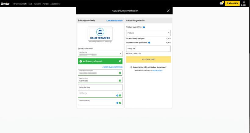Image resolution: width=250 pixels, height=133 pixels.
Task: Click the 2,95 € account balance text
Action: click(244, 5)
